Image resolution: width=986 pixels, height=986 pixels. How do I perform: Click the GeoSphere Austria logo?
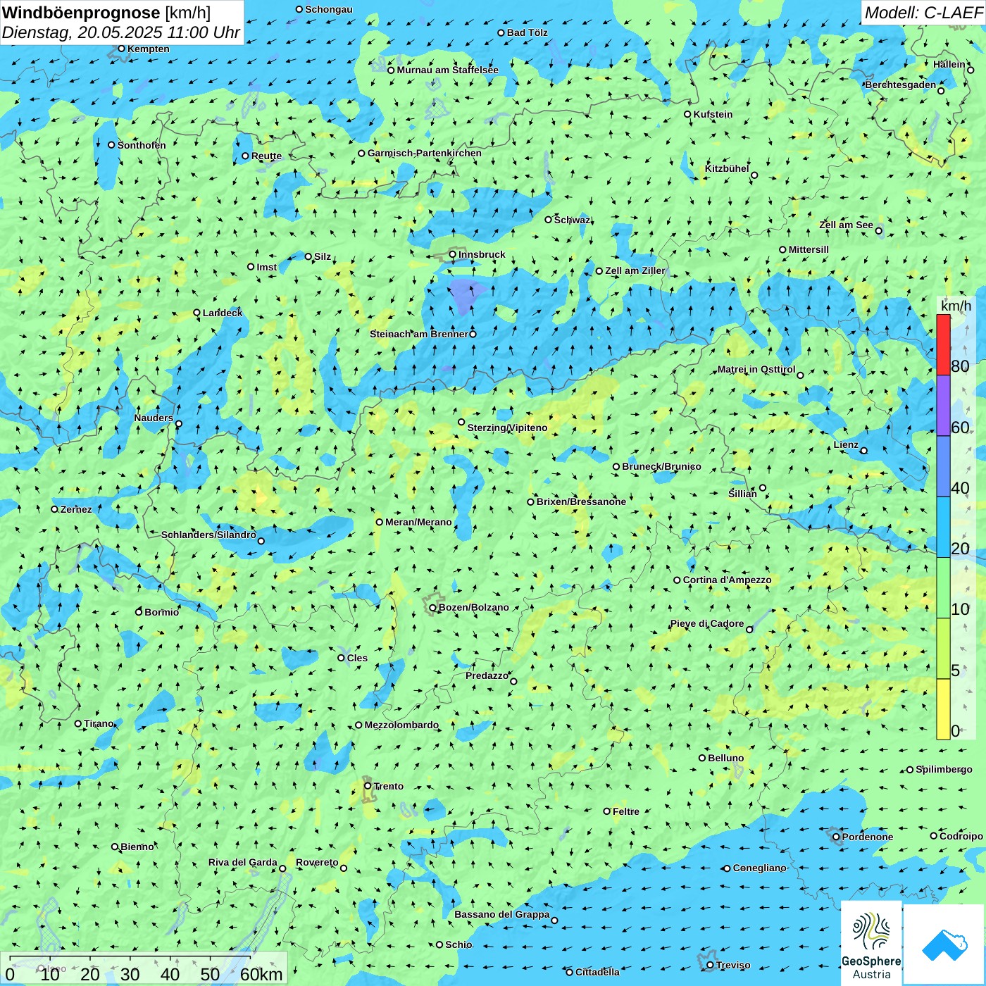871,943
